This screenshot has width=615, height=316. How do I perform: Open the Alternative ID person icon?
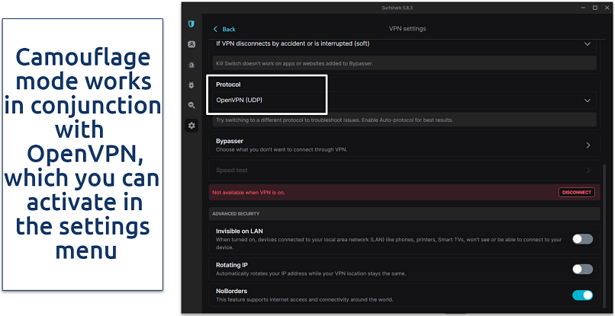[x=191, y=45]
